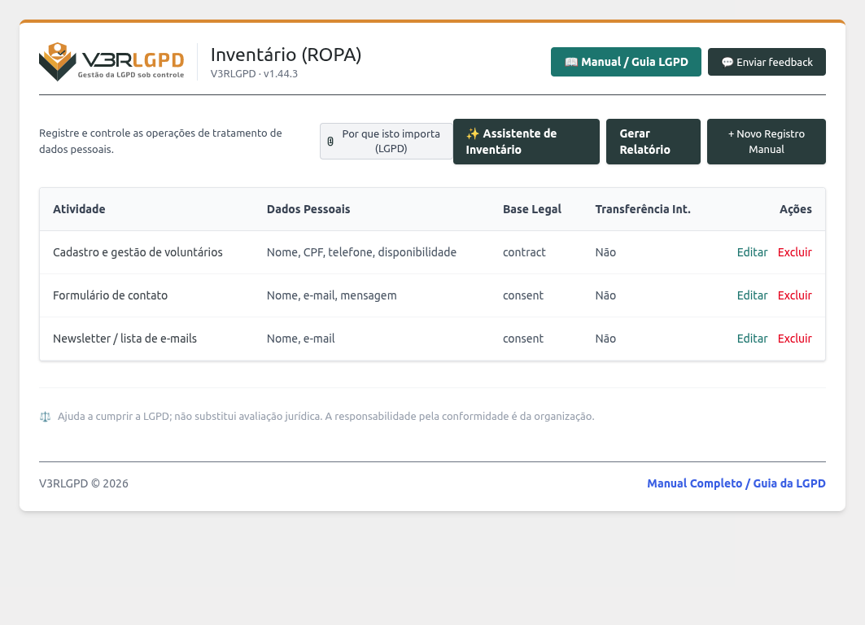Open the Manual / Guia LGPD button
The height and width of the screenshot is (625, 865).
pyautogui.click(x=626, y=62)
